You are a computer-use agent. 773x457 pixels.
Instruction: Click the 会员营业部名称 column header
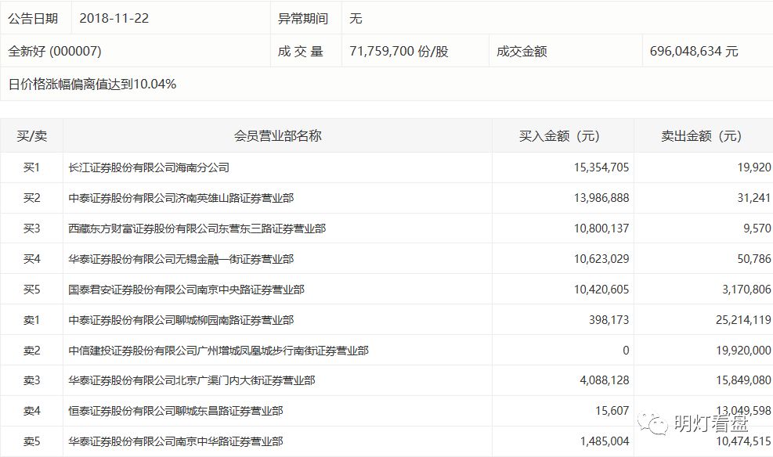[x=277, y=136]
